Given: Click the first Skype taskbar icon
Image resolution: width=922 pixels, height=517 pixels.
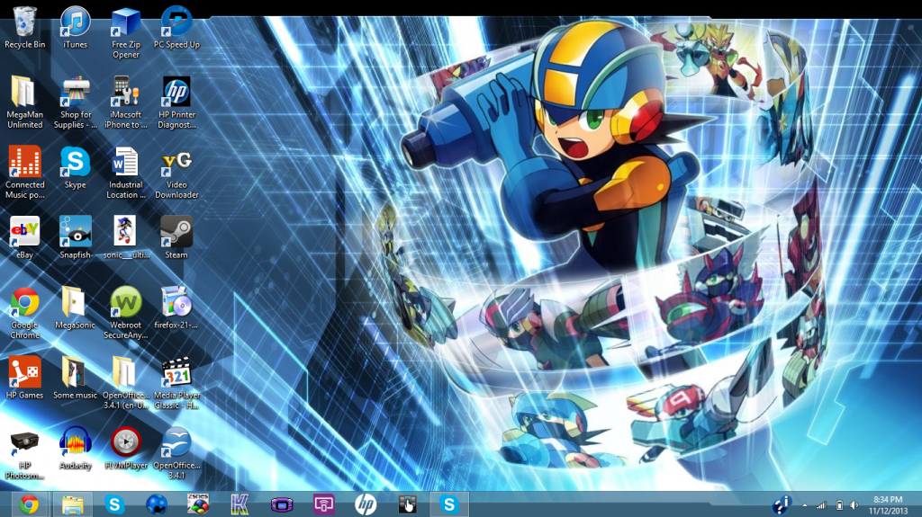Looking at the screenshot, I should [x=114, y=504].
